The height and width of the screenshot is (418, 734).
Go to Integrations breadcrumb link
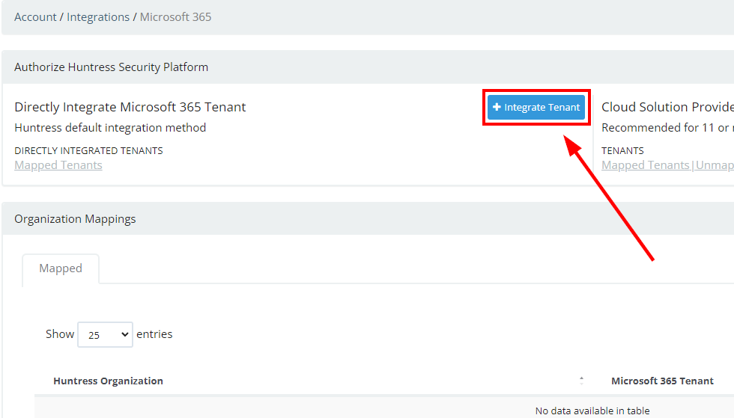[98, 17]
